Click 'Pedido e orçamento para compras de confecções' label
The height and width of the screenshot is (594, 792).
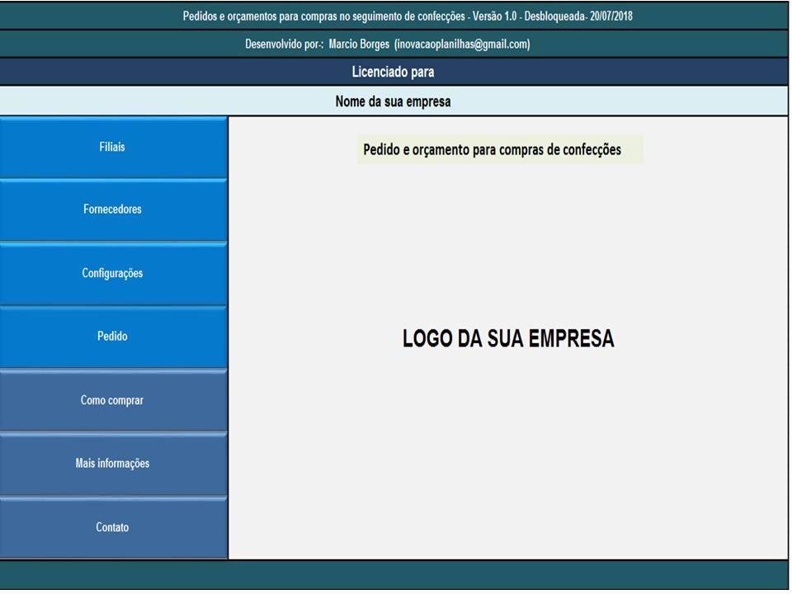500,149
